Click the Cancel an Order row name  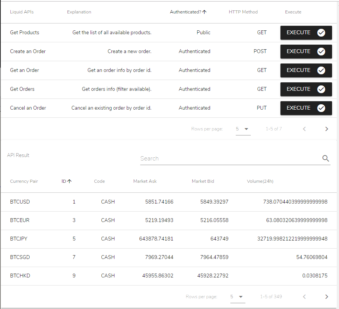point(28,108)
